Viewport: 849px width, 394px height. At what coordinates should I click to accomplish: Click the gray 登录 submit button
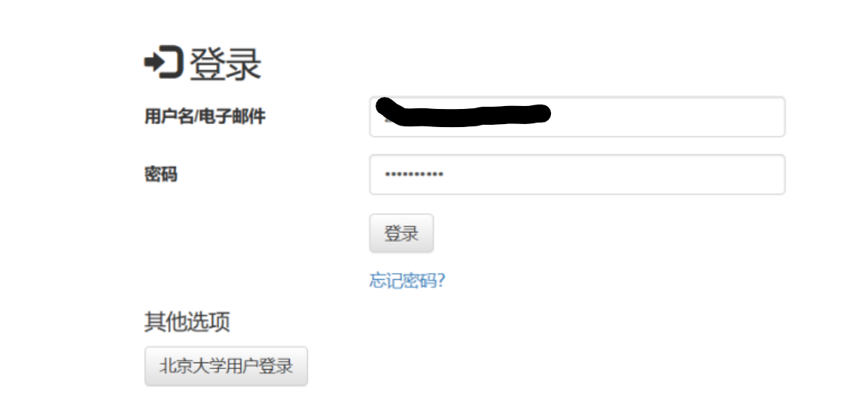tap(401, 233)
